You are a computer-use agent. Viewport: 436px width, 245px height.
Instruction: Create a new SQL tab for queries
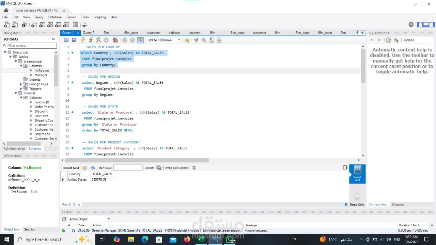7,24
